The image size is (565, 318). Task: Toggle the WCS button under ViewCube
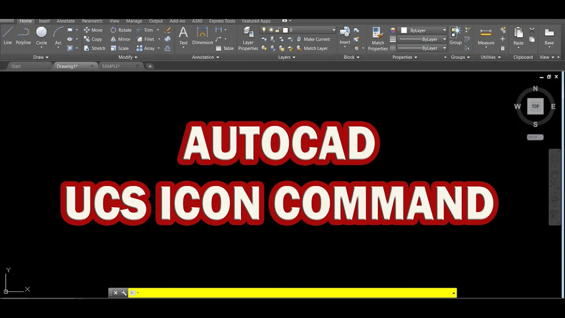coord(535,137)
